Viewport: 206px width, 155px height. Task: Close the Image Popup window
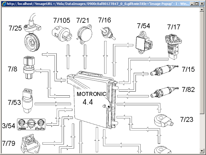pyautogui.click(x=202, y=4)
